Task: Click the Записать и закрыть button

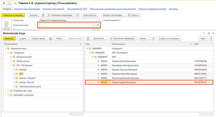Action: click(13, 15)
